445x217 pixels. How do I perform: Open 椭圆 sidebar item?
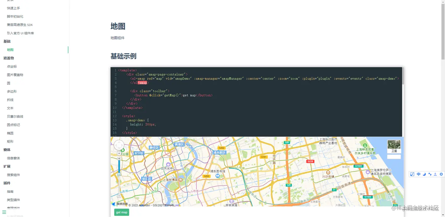pyautogui.click(x=10, y=133)
